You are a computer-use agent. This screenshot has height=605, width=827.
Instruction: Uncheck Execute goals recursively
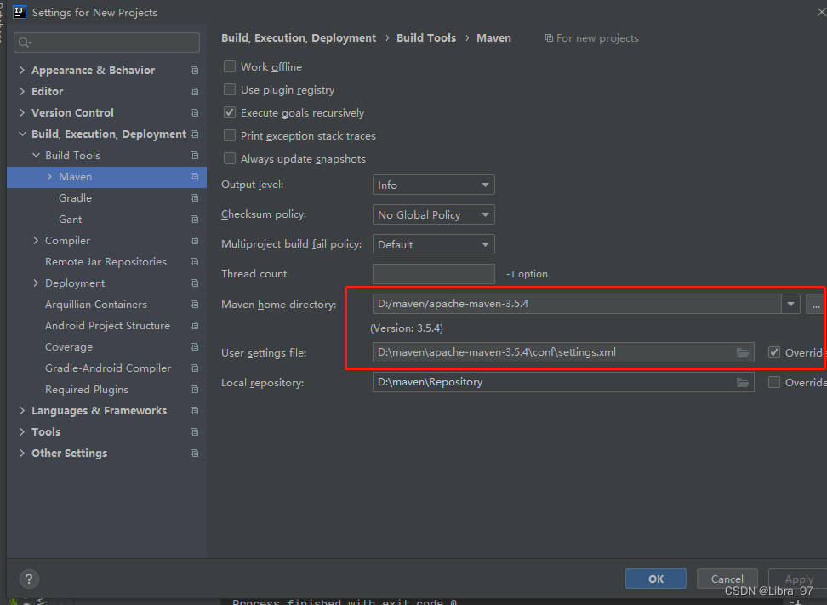230,112
